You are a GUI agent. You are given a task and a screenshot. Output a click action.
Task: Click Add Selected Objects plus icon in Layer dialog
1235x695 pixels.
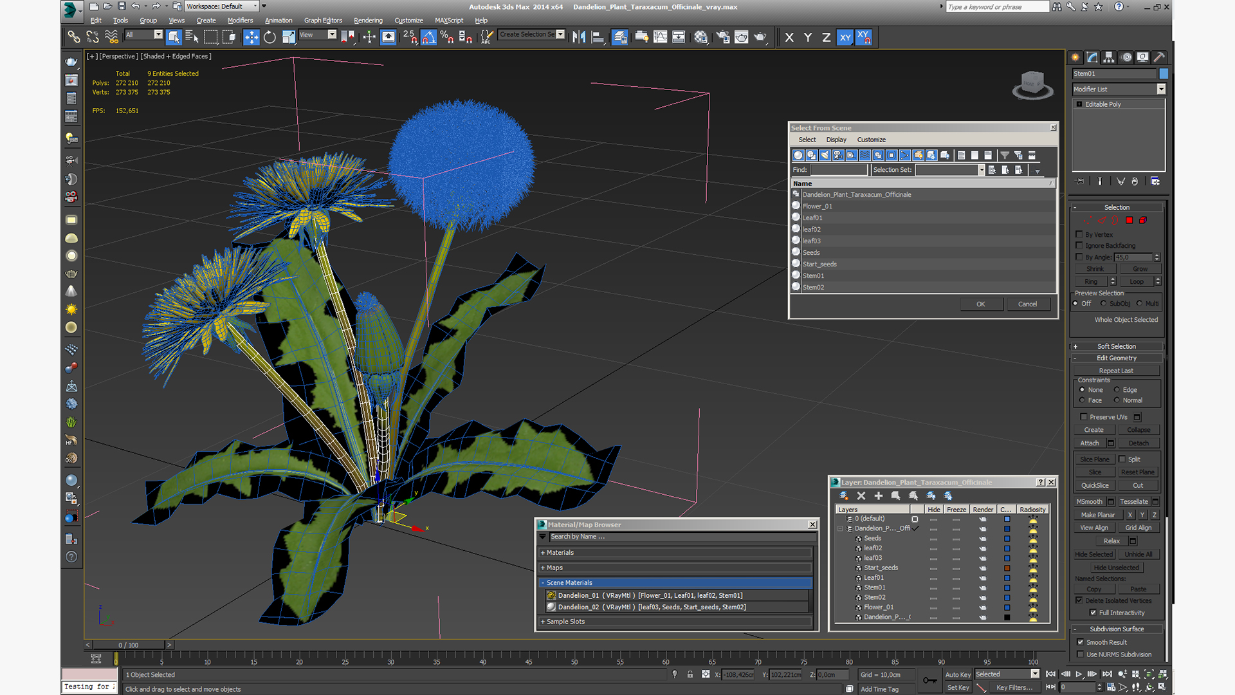(879, 496)
